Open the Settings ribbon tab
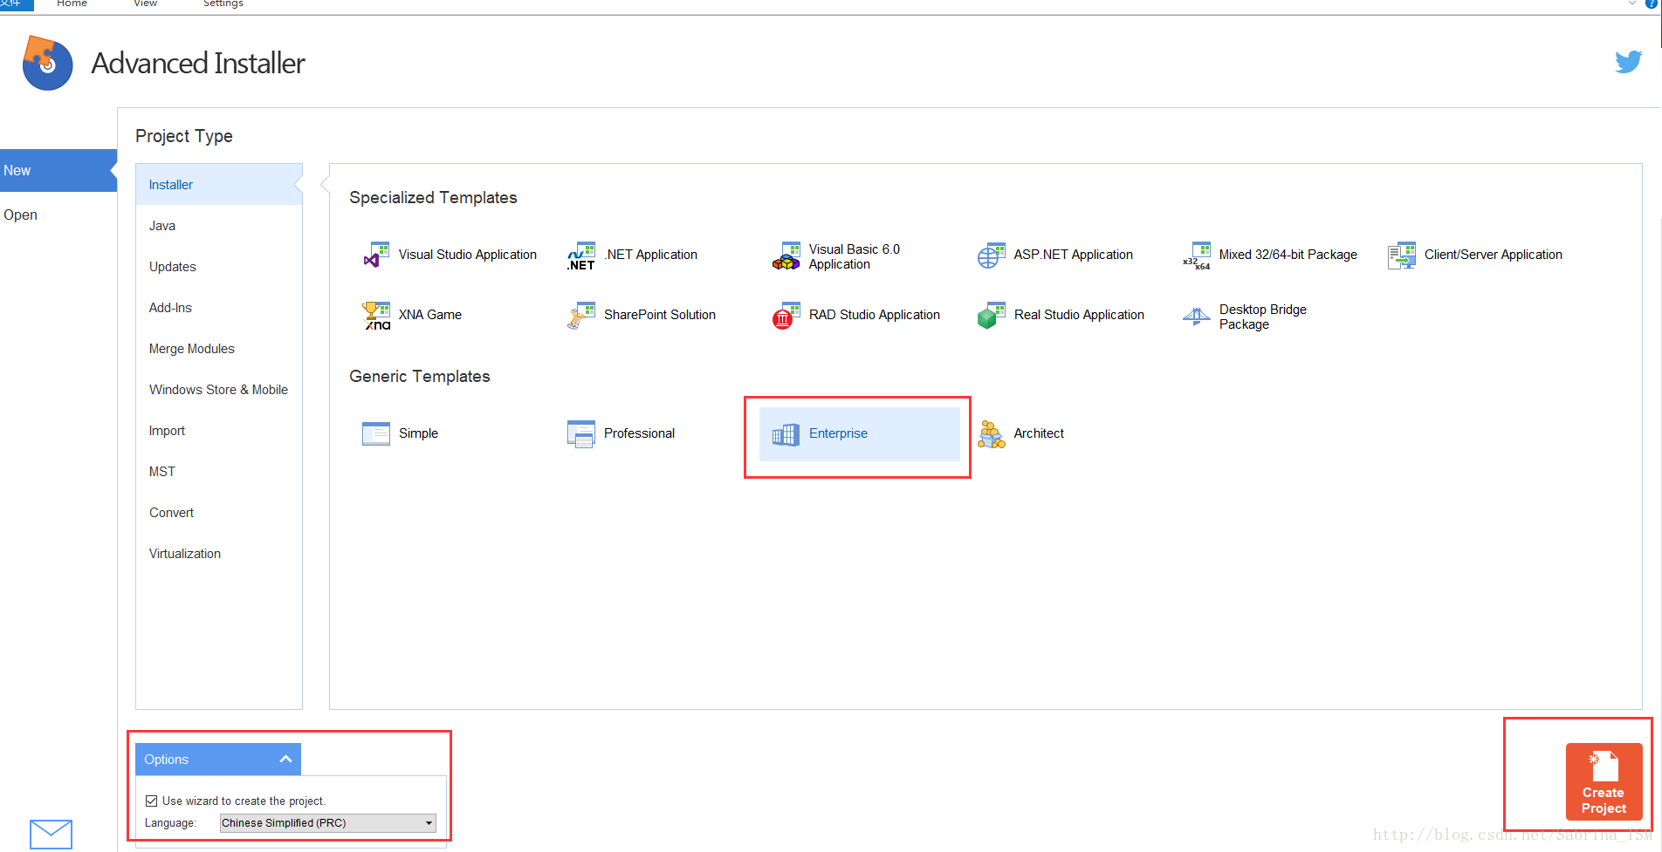1662x852 pixels. click(223, 4)
